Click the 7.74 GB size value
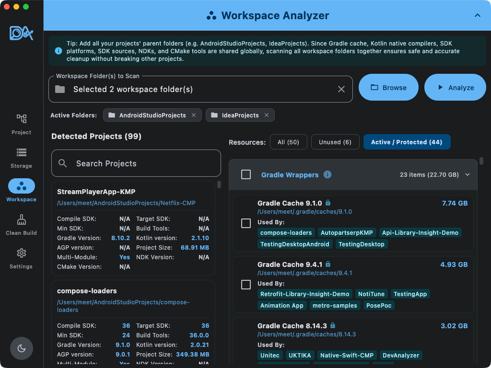This screenshot has width=491, height=368. [455, 203]
